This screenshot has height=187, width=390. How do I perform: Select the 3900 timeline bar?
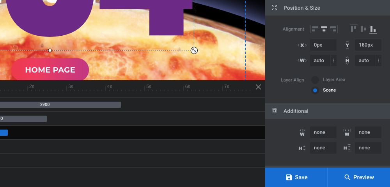coord(60,105)
